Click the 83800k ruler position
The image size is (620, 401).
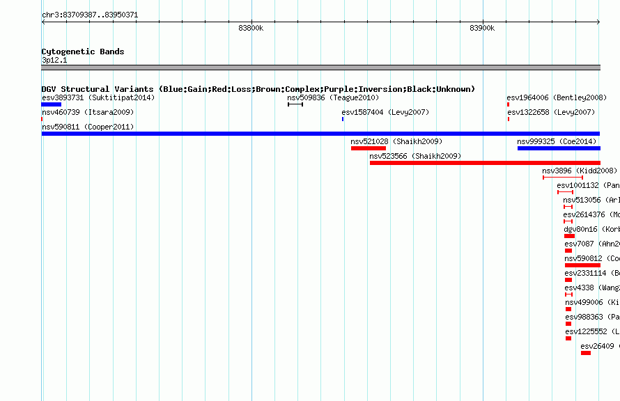tap(251, 28)
